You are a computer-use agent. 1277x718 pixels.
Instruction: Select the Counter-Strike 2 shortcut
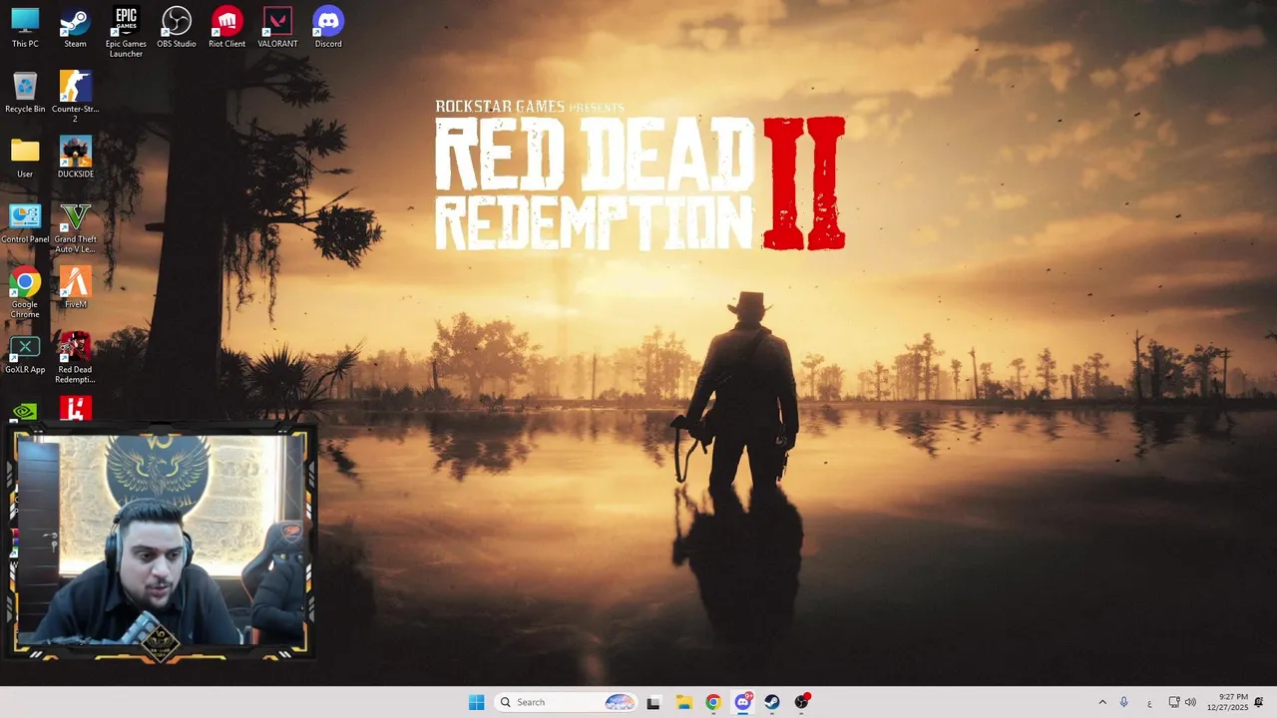coord(75,97)
